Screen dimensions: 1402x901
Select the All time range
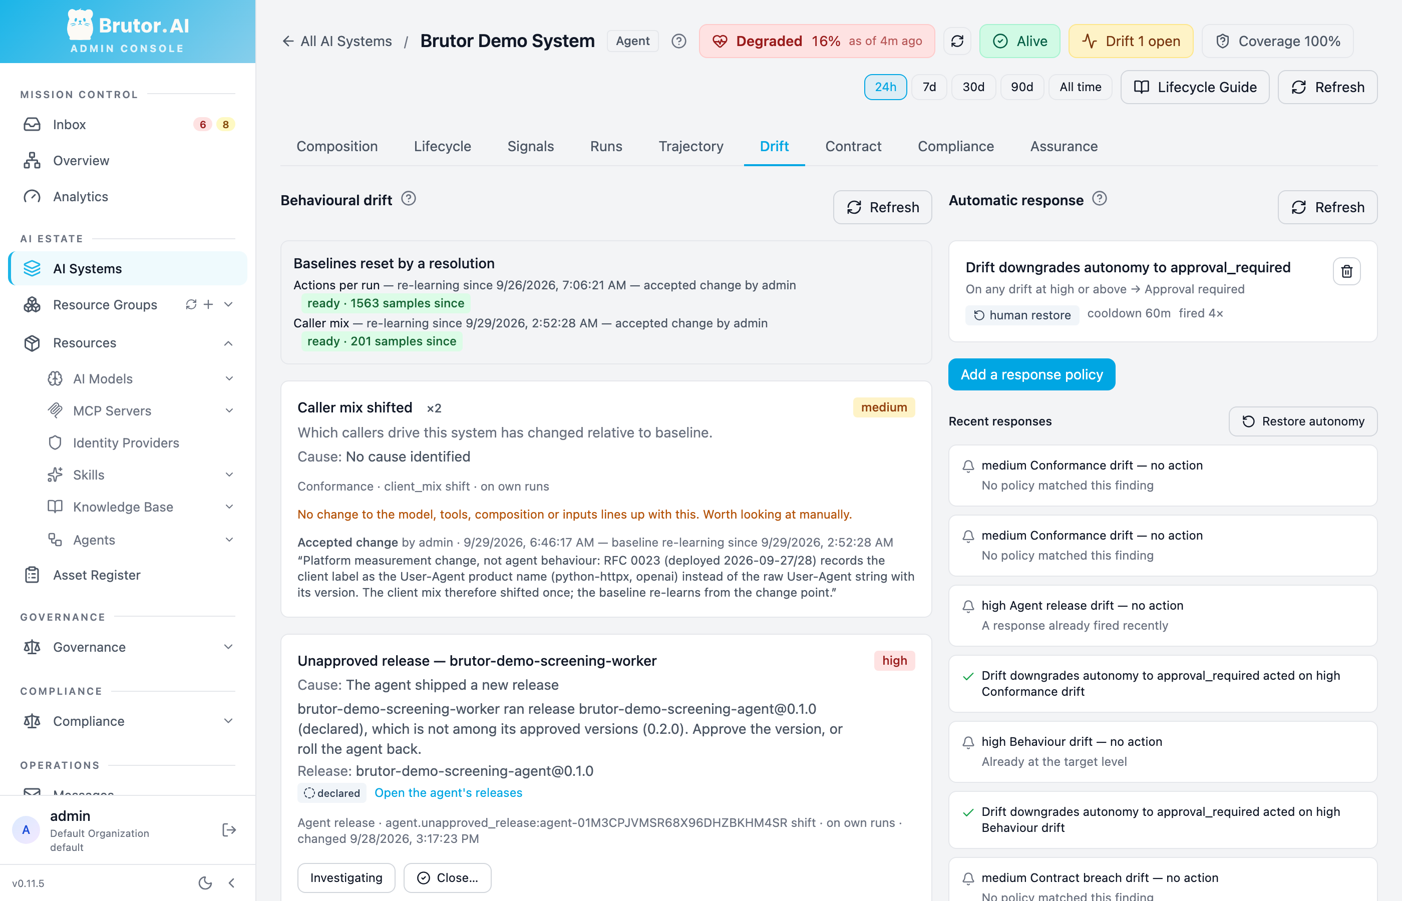[x=1080, y=87]
